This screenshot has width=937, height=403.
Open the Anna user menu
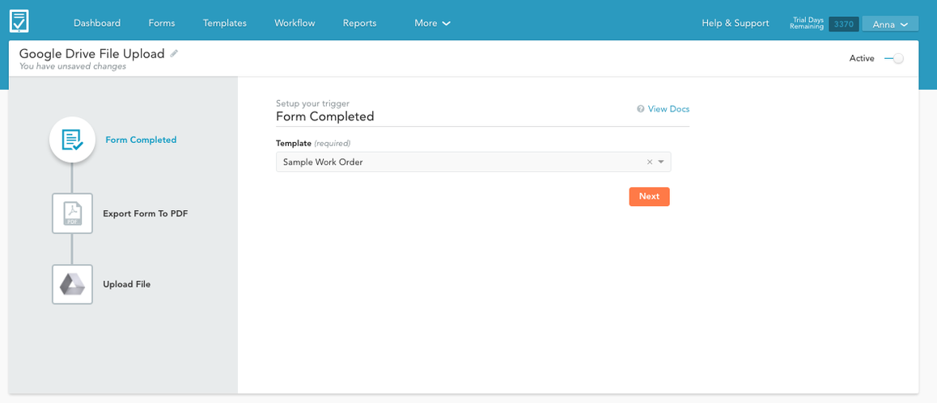click(x=890, y=24)
